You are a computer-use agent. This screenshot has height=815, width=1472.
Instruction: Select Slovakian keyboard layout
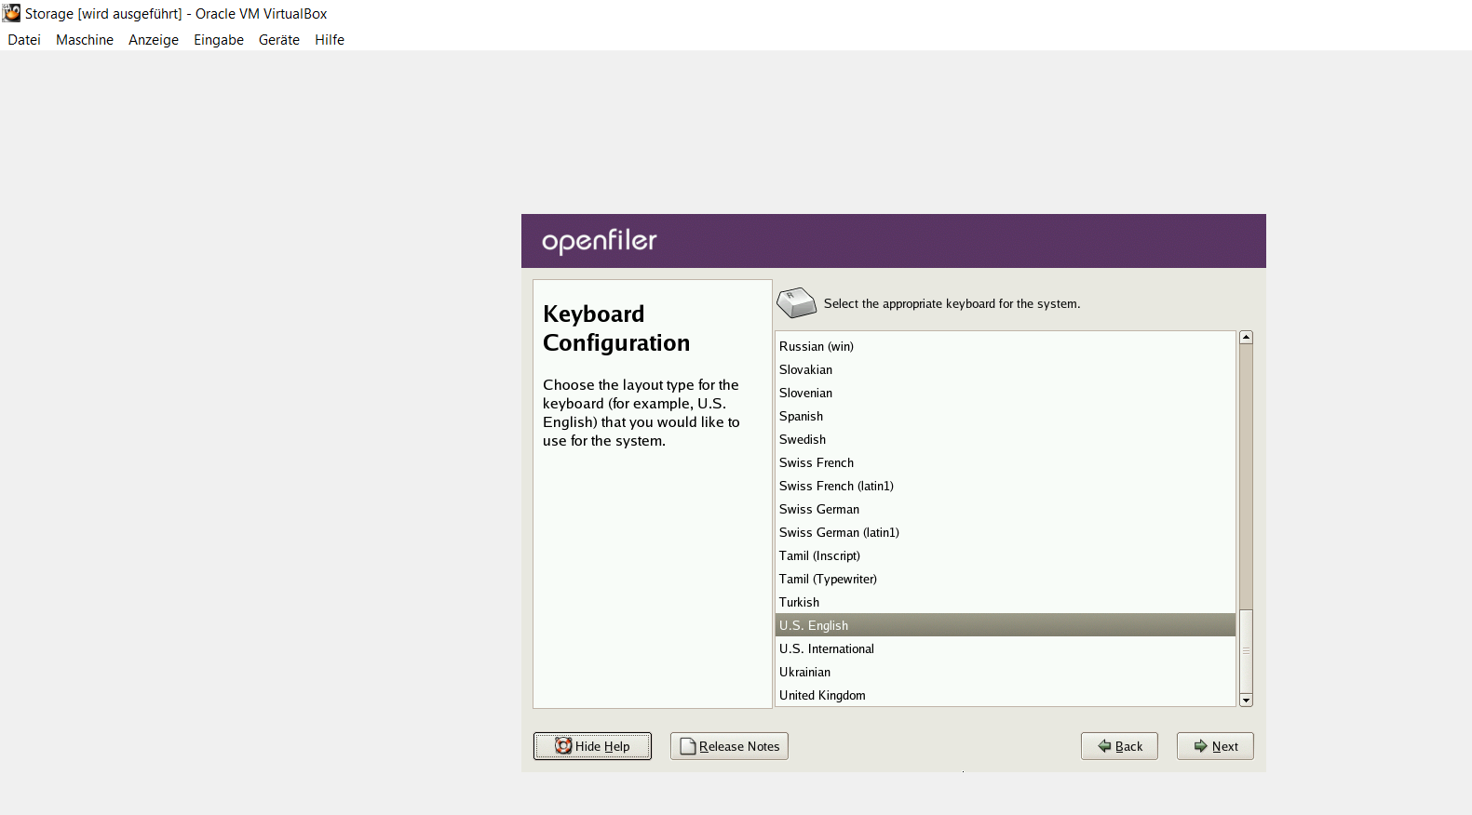click(x=1006, y=369)
